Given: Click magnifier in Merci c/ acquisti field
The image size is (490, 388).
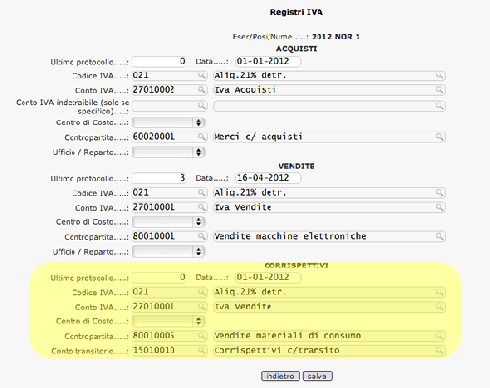Looking at the screenshot, I should tap(439, 137).
